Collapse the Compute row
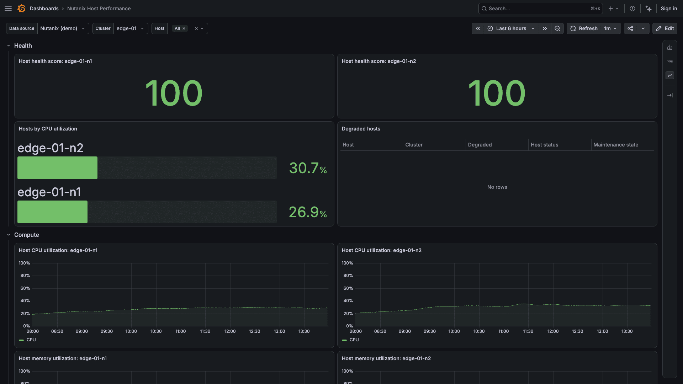Viewport: 683px width, 384px height. [9, 235]
